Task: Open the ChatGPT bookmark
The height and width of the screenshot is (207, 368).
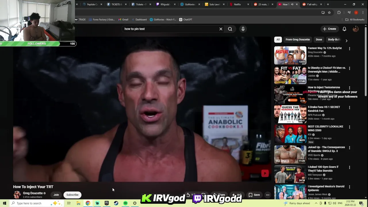Action: coord(185,20)
